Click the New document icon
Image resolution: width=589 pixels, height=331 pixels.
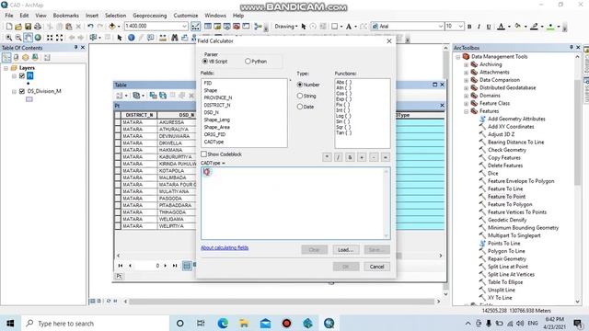[9, 27]
